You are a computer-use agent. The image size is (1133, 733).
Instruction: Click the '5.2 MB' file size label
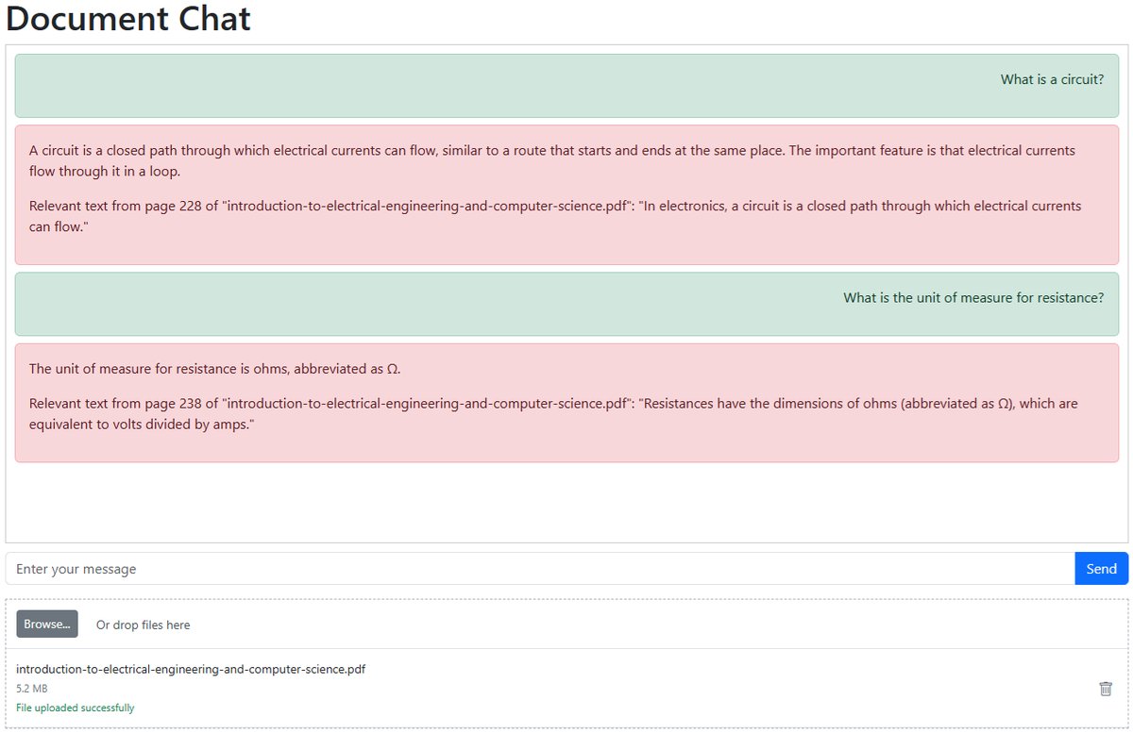point(32,689)
